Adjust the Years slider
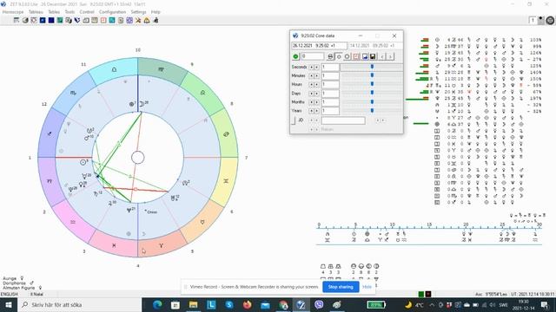556x312 pixels. pos(372,110)
